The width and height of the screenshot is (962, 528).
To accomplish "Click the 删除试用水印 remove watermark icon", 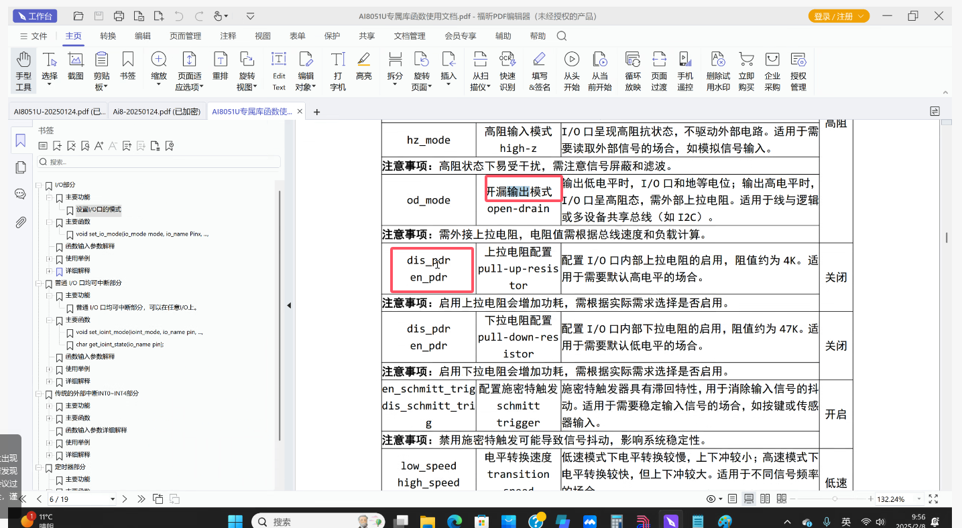I will point(717,70).
